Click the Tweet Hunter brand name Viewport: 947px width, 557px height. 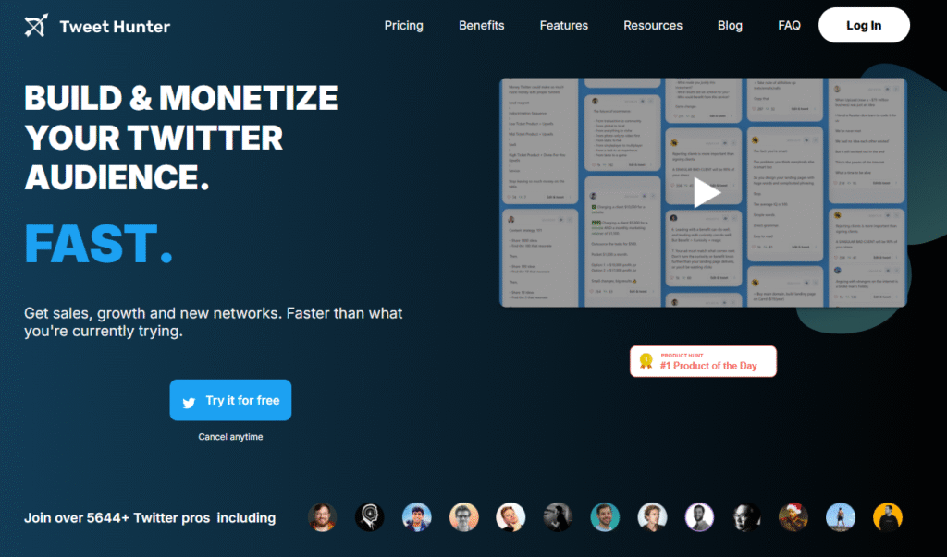pyautogui.click(x=115, y=27)
